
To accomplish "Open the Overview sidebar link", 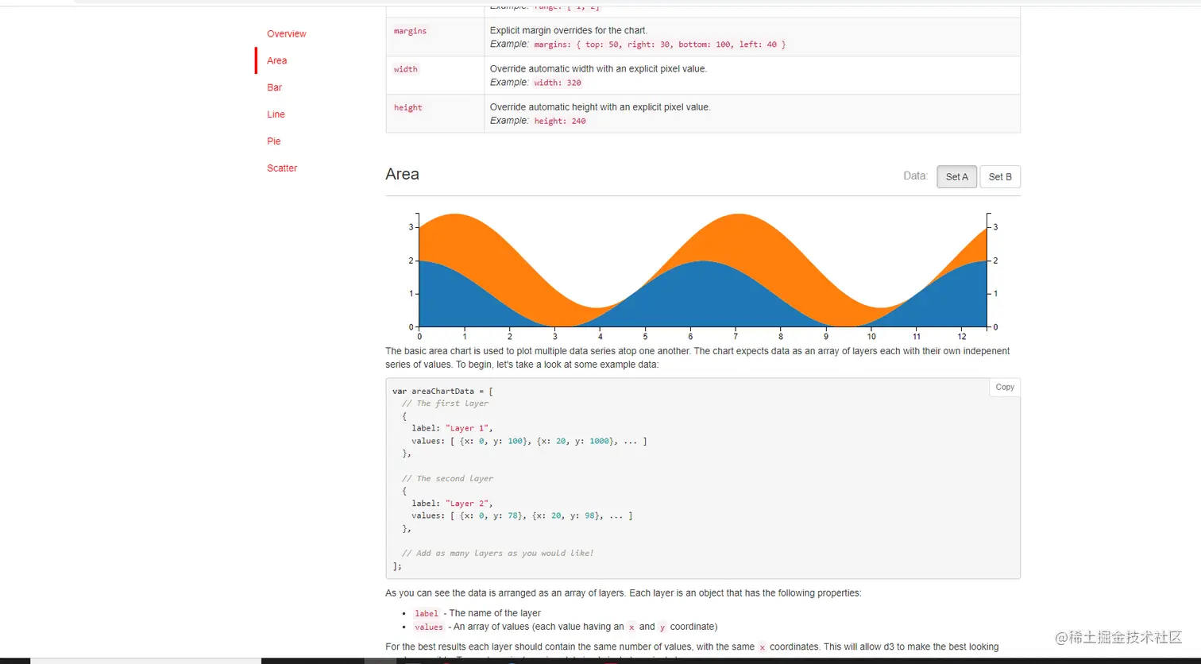I will (x=286, y=33).
